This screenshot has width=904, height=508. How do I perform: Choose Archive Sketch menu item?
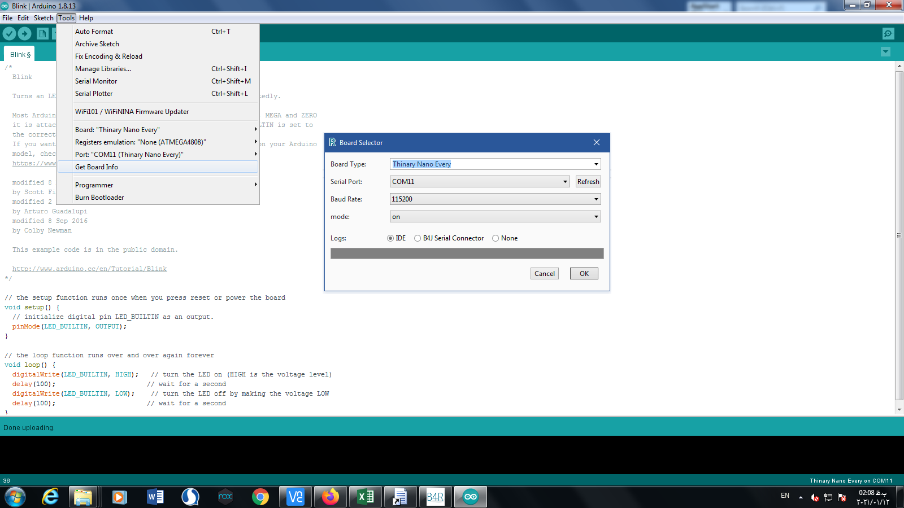158,44
